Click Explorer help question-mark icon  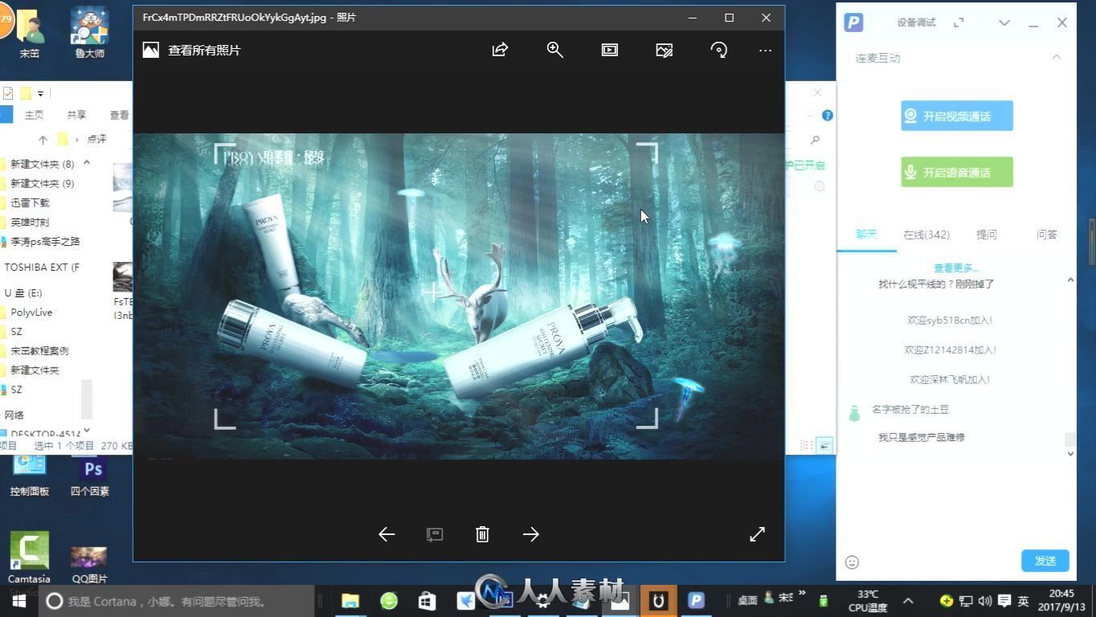pyautogui.click(x=827, y=116)
